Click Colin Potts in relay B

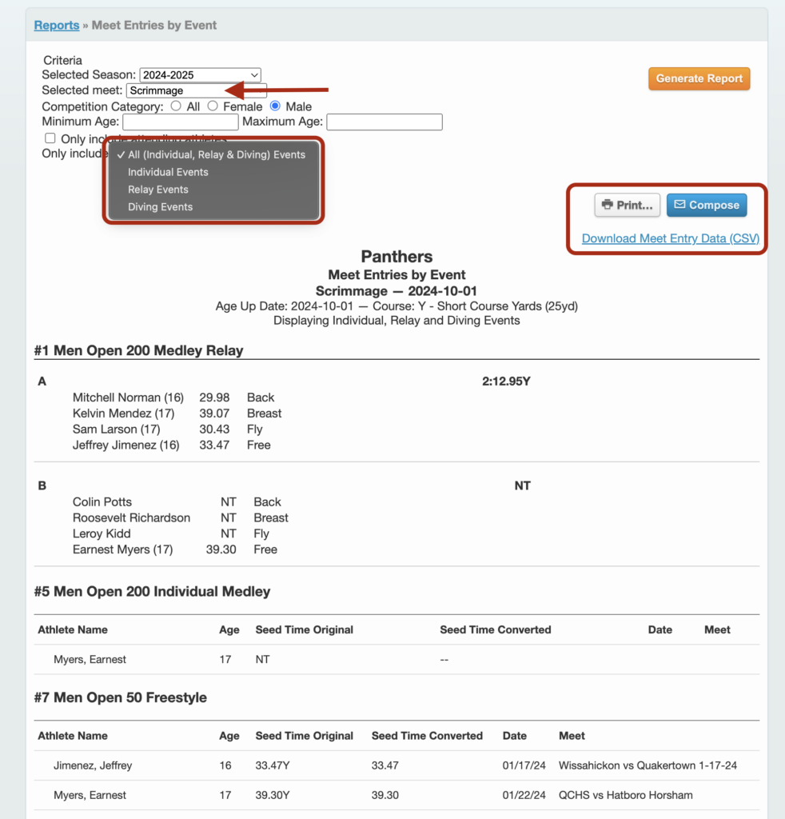click(x=102, y=502)
